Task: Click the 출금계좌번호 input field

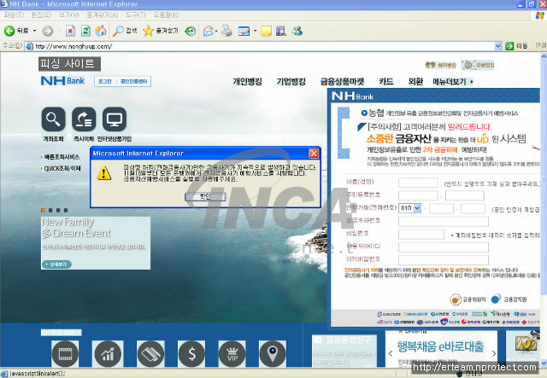Action: [444, 221]
